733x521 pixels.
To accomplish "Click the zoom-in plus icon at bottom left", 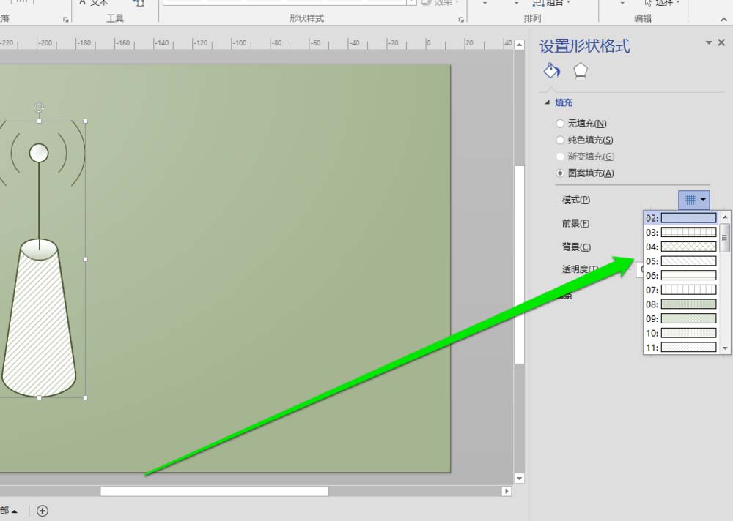I will click(43, 511).
